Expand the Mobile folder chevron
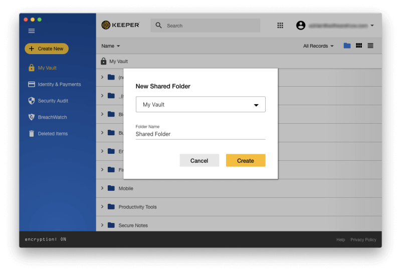 click(102, 188)
